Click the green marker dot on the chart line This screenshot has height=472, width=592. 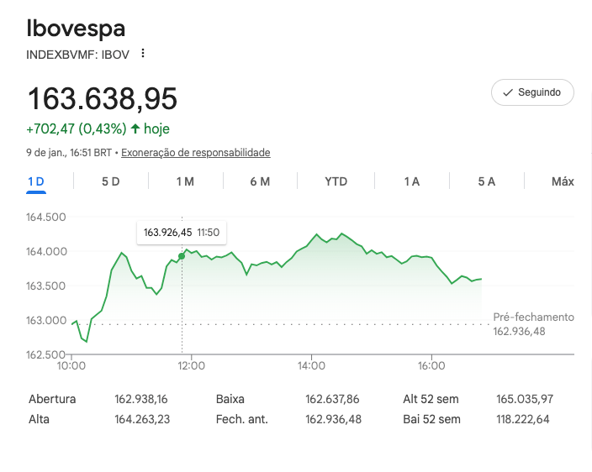pos(182,256)
